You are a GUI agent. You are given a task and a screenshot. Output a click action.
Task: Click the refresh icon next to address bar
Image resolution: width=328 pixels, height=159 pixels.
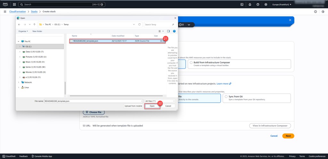(139, 24)
